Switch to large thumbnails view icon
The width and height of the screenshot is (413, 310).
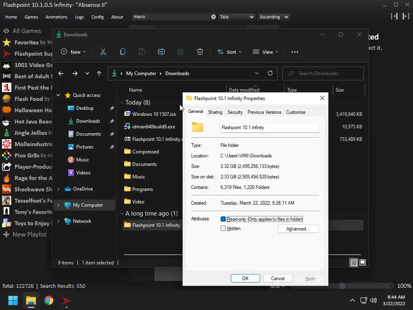tap(363, 262)
